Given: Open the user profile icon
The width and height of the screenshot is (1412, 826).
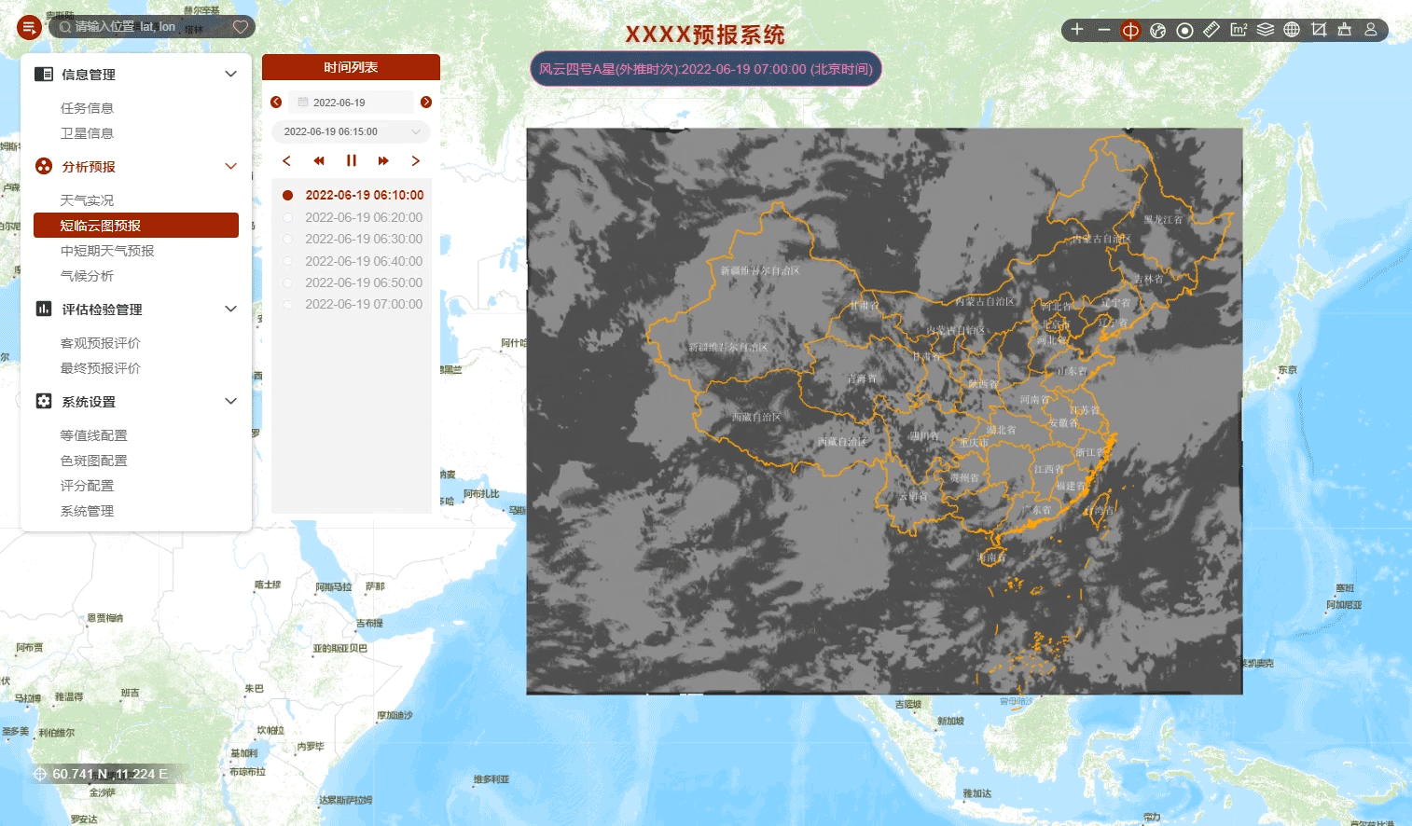Looking at the screenshot, I should pyautogui.click(x=1371, y=30).
